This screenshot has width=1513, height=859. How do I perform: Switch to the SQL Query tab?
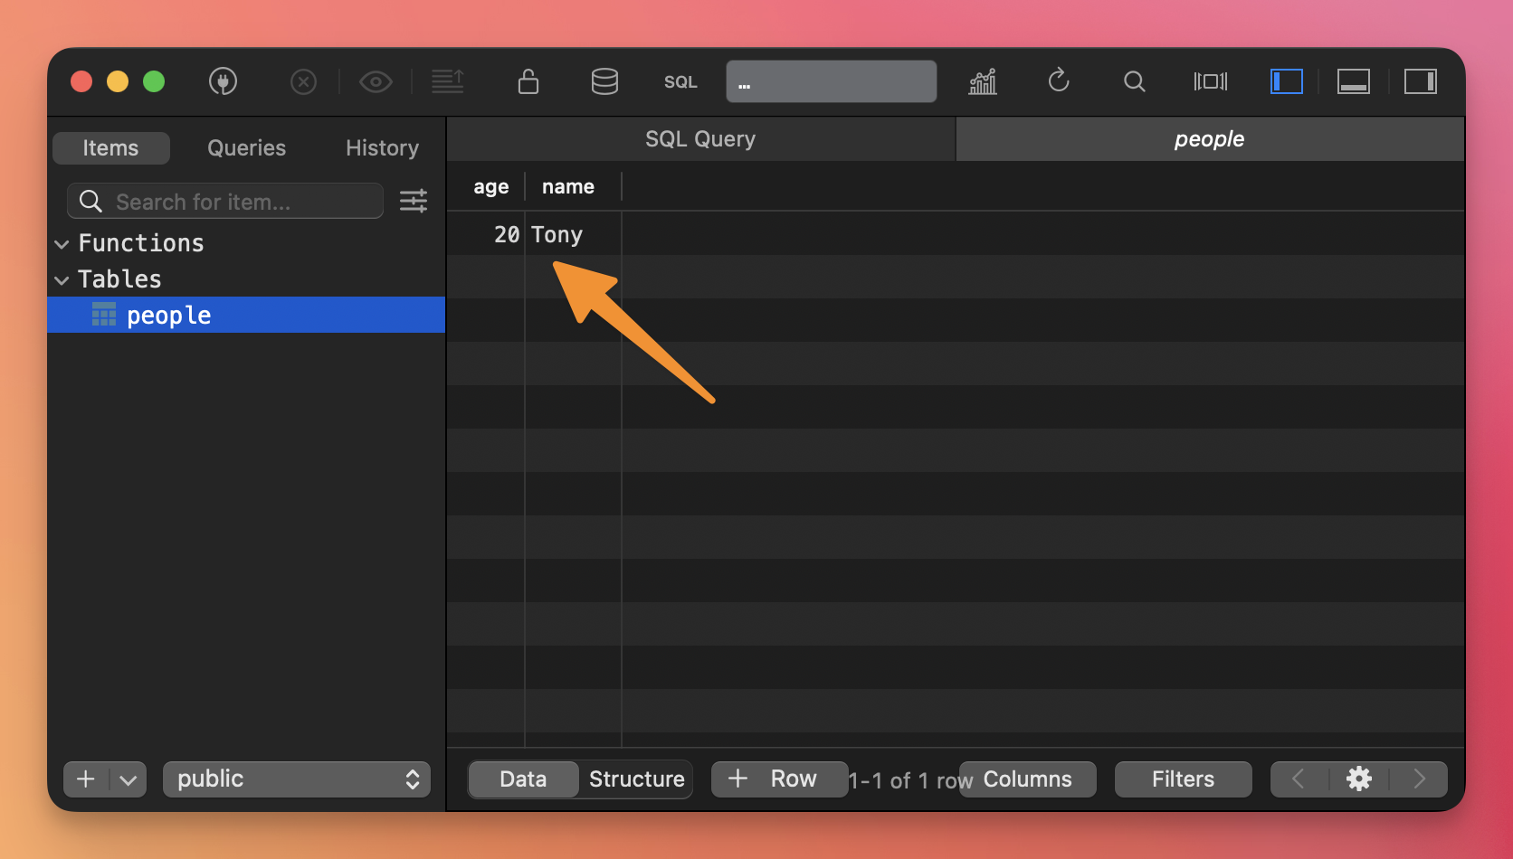tap(700, 139)
